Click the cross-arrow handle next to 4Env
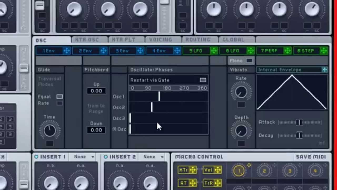Image resolution: width=337 pixels, height=190 pixels. [x=177, y=51]
